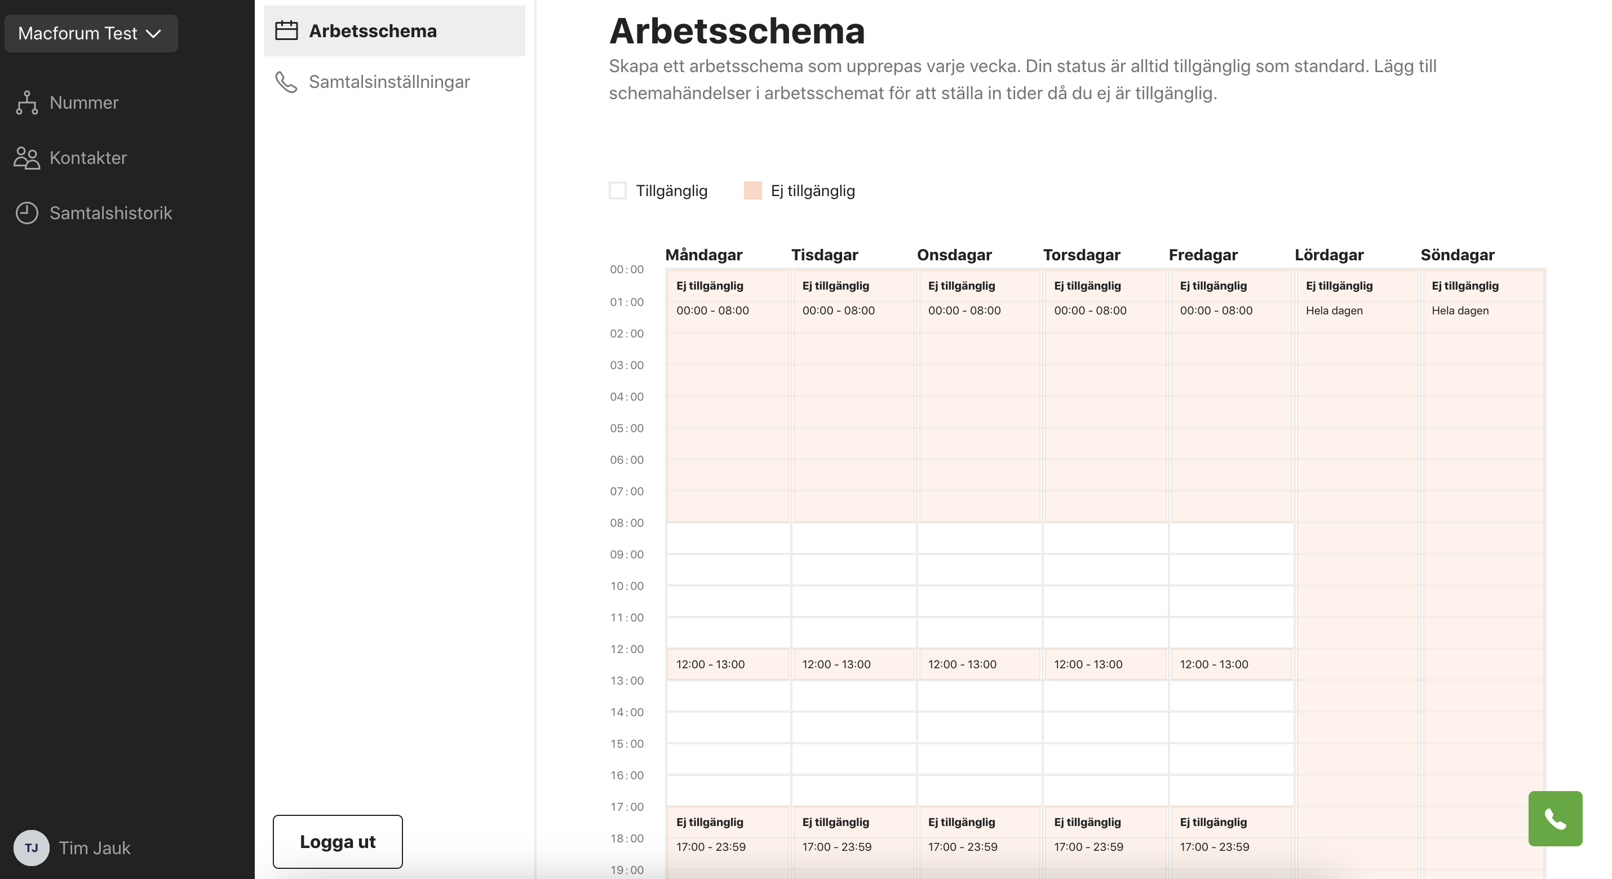Select Torsdagar 12:00 - 13:00 event

(1105, 664)
